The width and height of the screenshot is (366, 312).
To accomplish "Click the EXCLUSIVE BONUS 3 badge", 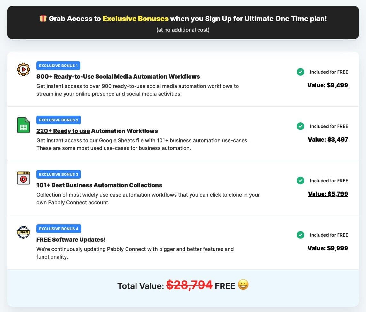I will [58, 175].
